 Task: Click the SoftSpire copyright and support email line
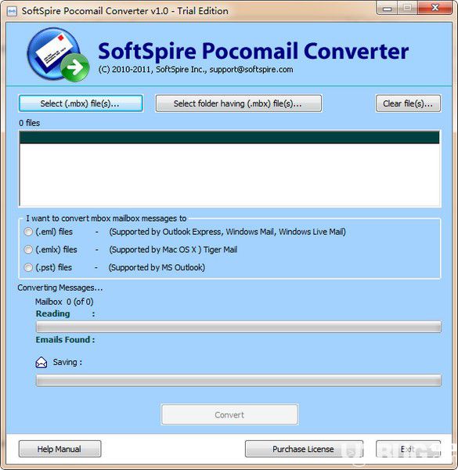point(196,70)
